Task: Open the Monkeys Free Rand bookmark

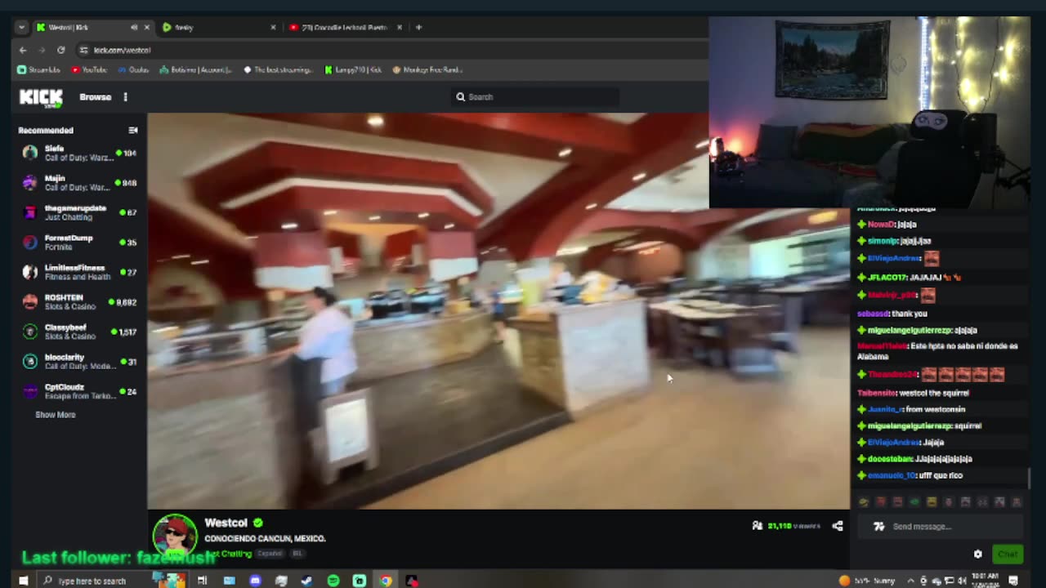Action: click(427, 70)
